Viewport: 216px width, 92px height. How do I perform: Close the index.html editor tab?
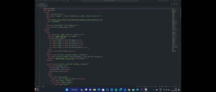coord(47,4)
